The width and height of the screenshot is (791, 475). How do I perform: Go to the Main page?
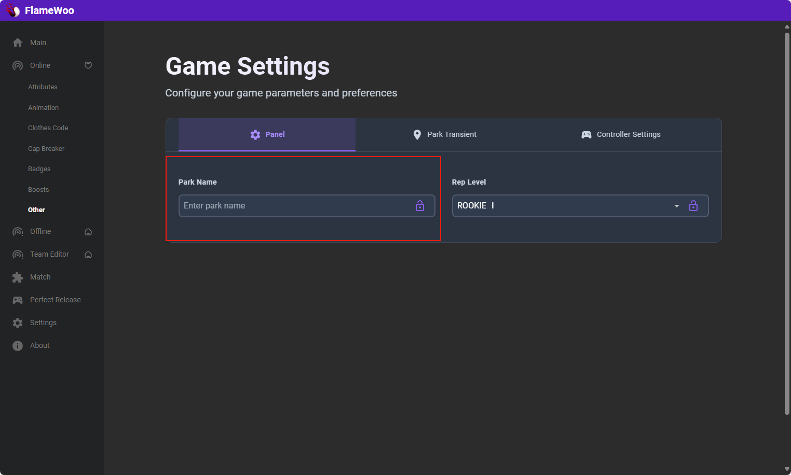click(x=38, y=43)
